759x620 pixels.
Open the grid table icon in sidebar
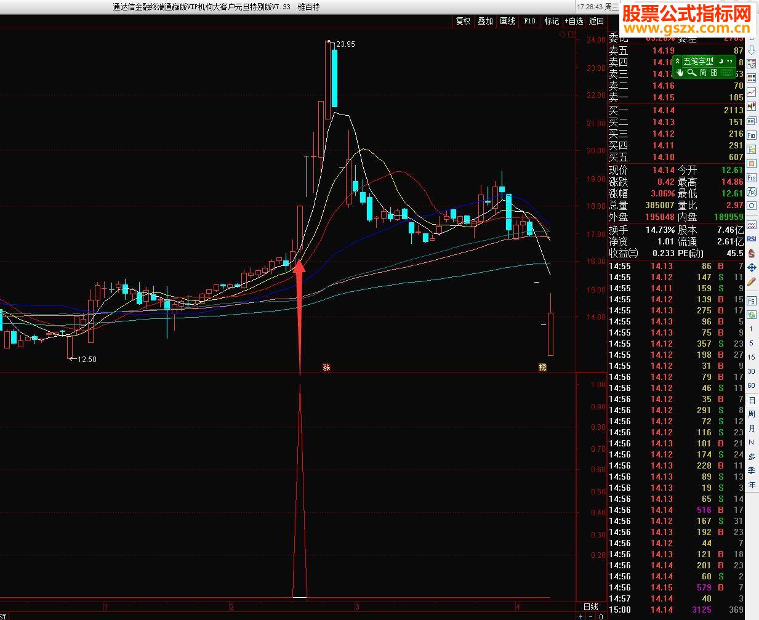coord(752,78)
